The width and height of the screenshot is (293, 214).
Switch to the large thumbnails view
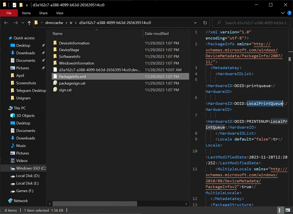[287, 210]
